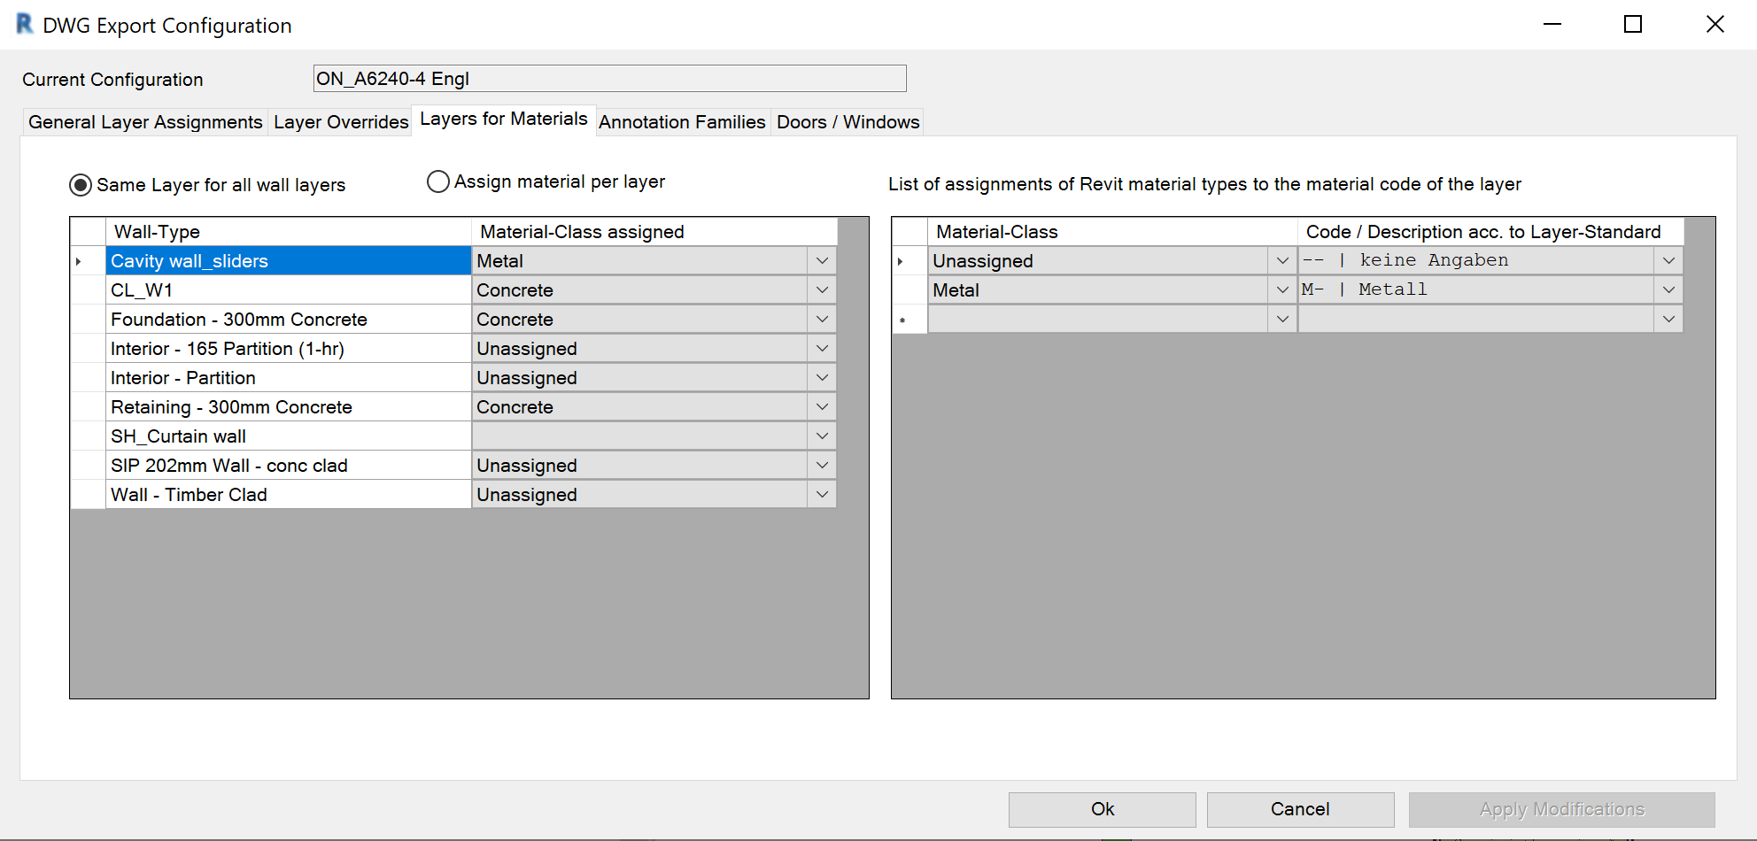This screenshot has width=1757, height=841.
Task: Close the DWG Export Configuration dialog
Action: click(1714, 25)
